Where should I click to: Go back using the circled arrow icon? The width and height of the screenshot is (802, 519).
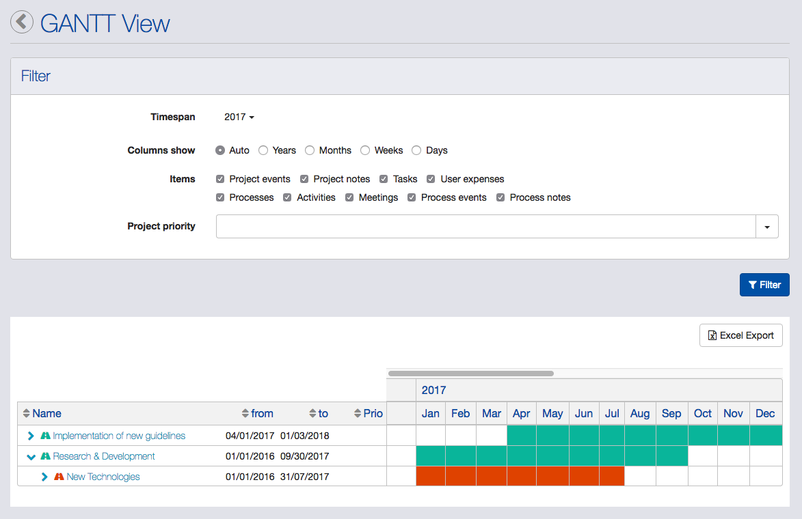click(21, 22)
